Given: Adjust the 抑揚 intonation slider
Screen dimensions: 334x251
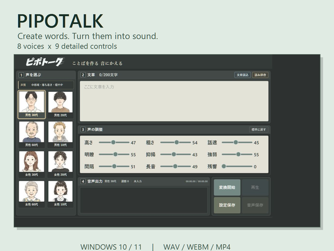Looking at the screenshot, I should click(x=176, y=154).
